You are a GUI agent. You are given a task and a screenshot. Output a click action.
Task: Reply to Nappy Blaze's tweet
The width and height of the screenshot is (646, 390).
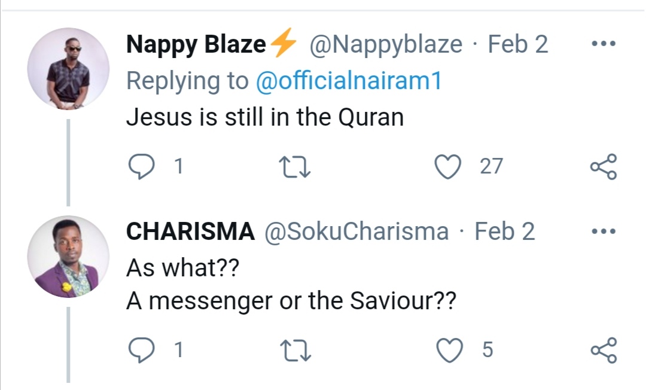(x=141, y=166)
